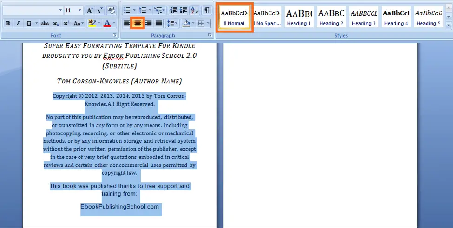
Task: Toggle Bold formatting
Action: [8, 23]
